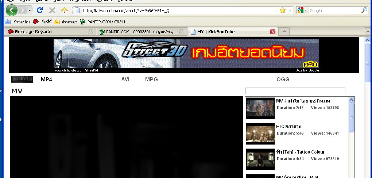Open the PANTIP.COM : C8241 bookmark
This screenshot has width=372, height=178.
click(x=104, y=22)
